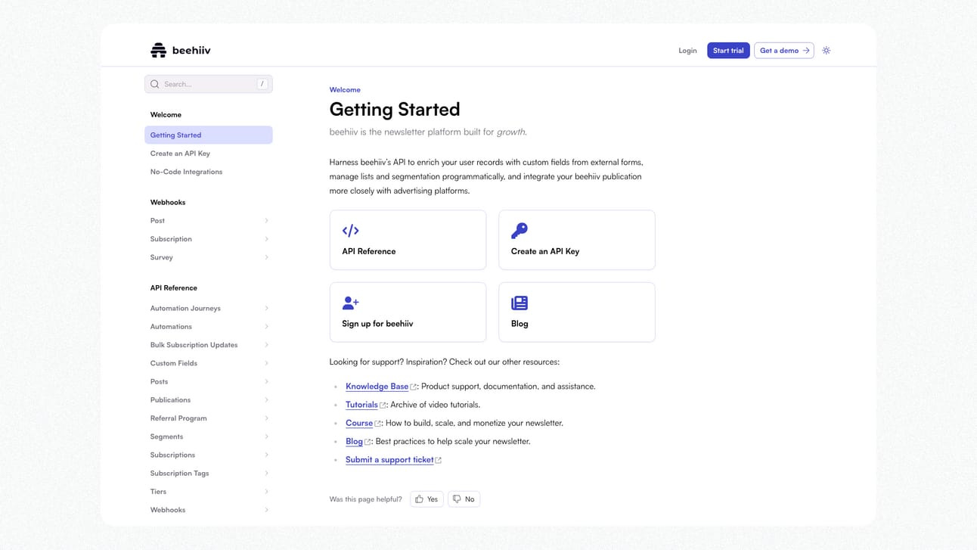The image size is (977, 550).
Task: Expand the Subscriptions chevron
Action: coord(266,455)
